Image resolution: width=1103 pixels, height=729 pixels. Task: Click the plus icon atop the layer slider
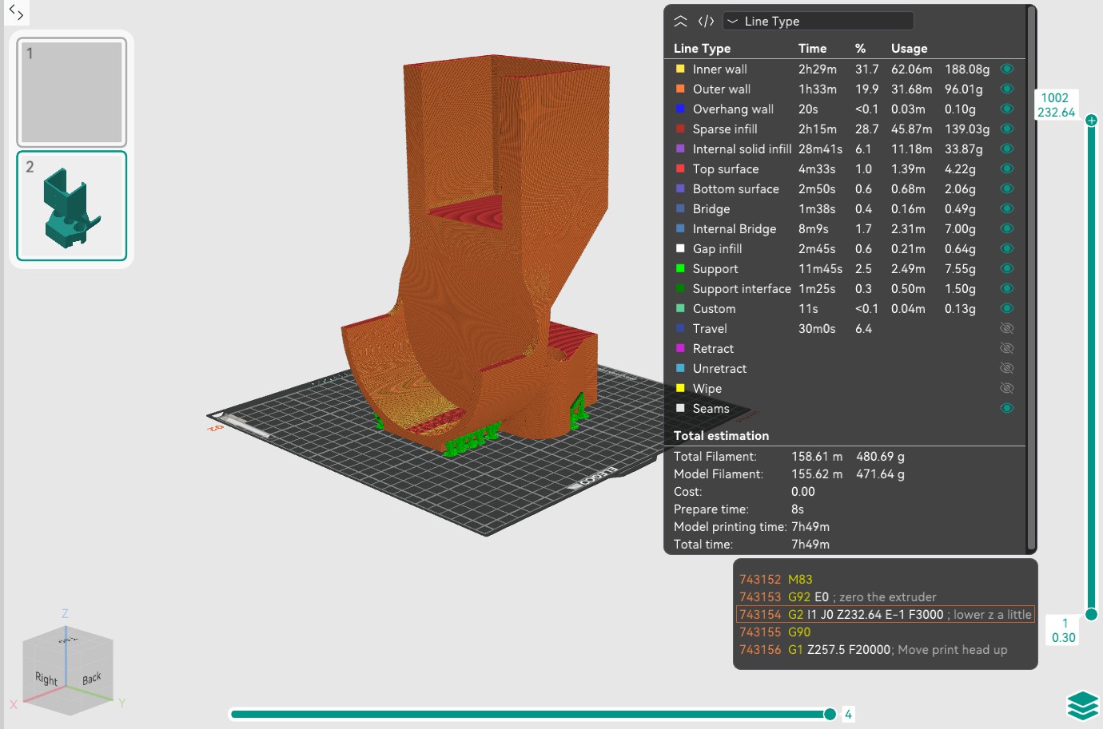click(x=1092, y=121)
